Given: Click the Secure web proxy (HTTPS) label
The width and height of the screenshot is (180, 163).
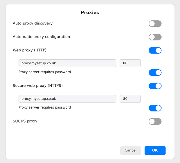Looking at the screenshot, I should coord(38,86).
